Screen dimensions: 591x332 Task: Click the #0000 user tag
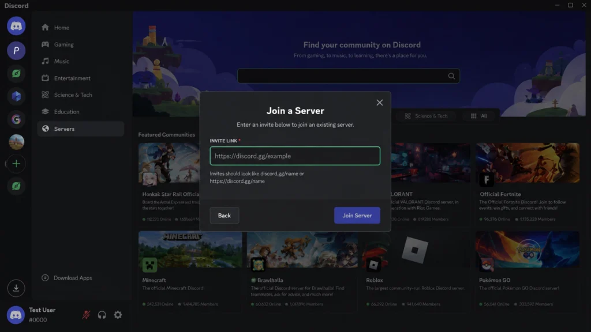pyautogui.click(x=38, y=320)
